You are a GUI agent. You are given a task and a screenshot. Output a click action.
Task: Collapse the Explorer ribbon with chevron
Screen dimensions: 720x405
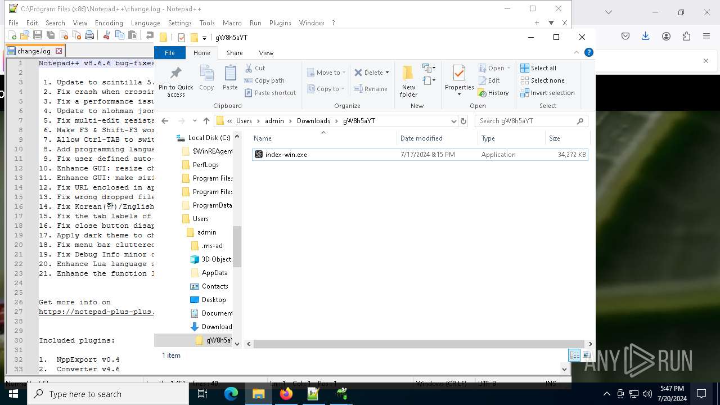[576, 52]
